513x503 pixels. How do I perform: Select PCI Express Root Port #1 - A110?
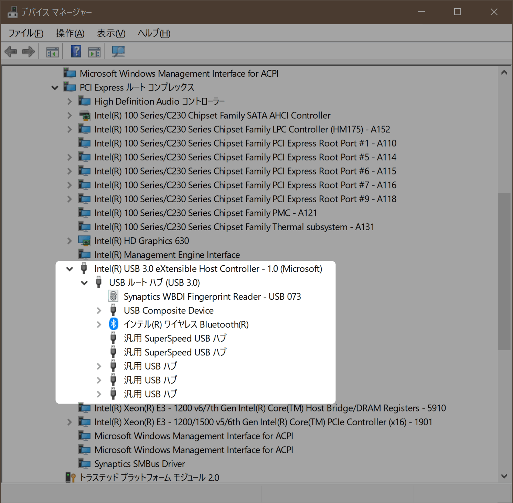coord(245,143)
